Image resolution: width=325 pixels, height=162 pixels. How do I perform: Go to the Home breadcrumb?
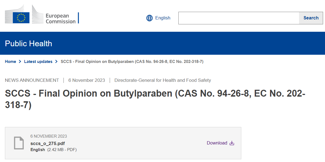(10, 62)
